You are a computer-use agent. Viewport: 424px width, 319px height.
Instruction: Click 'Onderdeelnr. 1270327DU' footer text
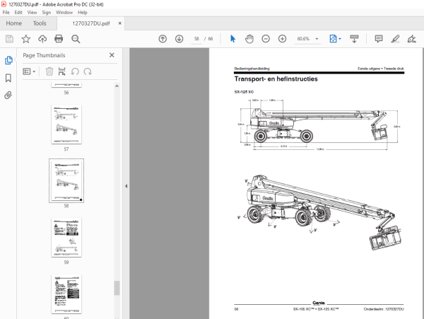(384, 309)
